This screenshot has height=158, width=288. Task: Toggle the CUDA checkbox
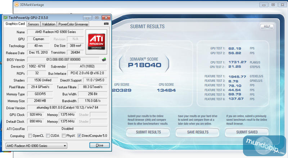48,136
